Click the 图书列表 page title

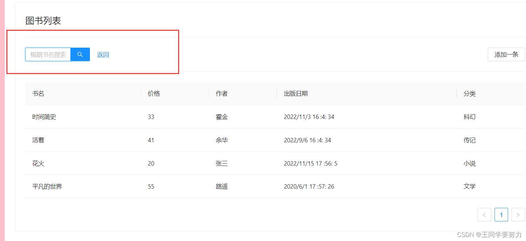(x=43, y=21)
